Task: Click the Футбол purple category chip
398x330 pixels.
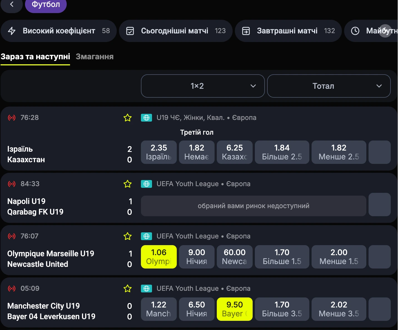Action: (x=46, y=5)
